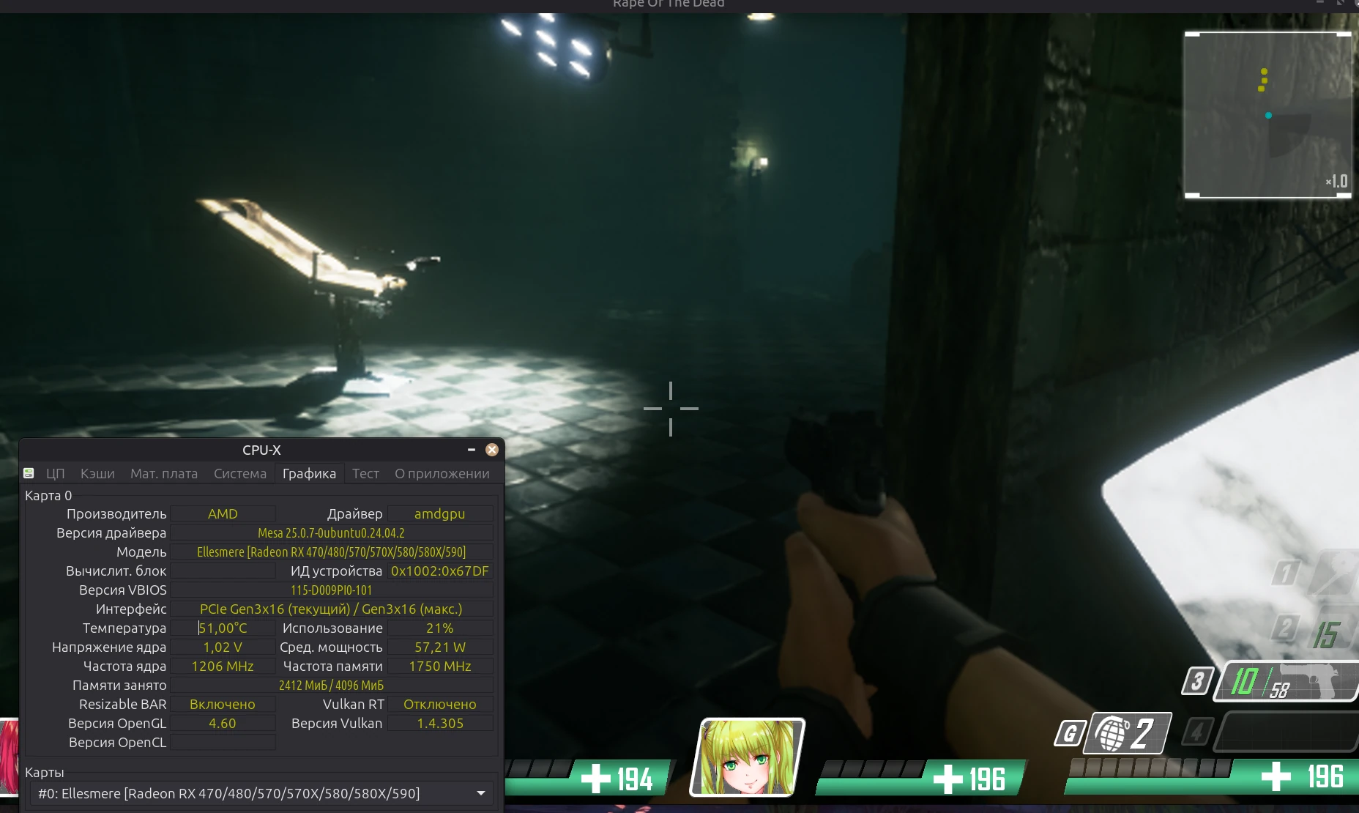The width and height of the screenshot is (1359, 813).
Task: Click the memory frequency 1750 MHz
Action: click(440, 667)
